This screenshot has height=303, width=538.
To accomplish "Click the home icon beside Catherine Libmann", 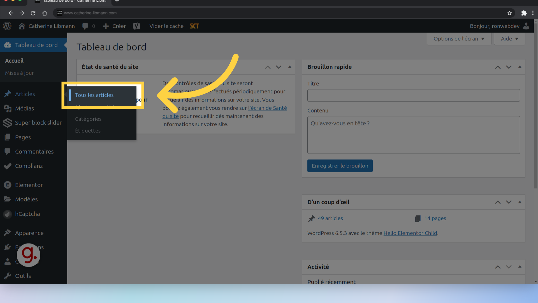I will 22,26.
